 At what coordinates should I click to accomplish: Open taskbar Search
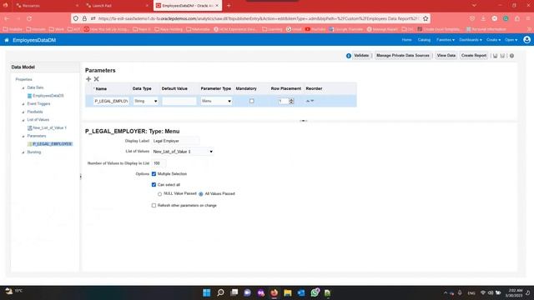220,292
